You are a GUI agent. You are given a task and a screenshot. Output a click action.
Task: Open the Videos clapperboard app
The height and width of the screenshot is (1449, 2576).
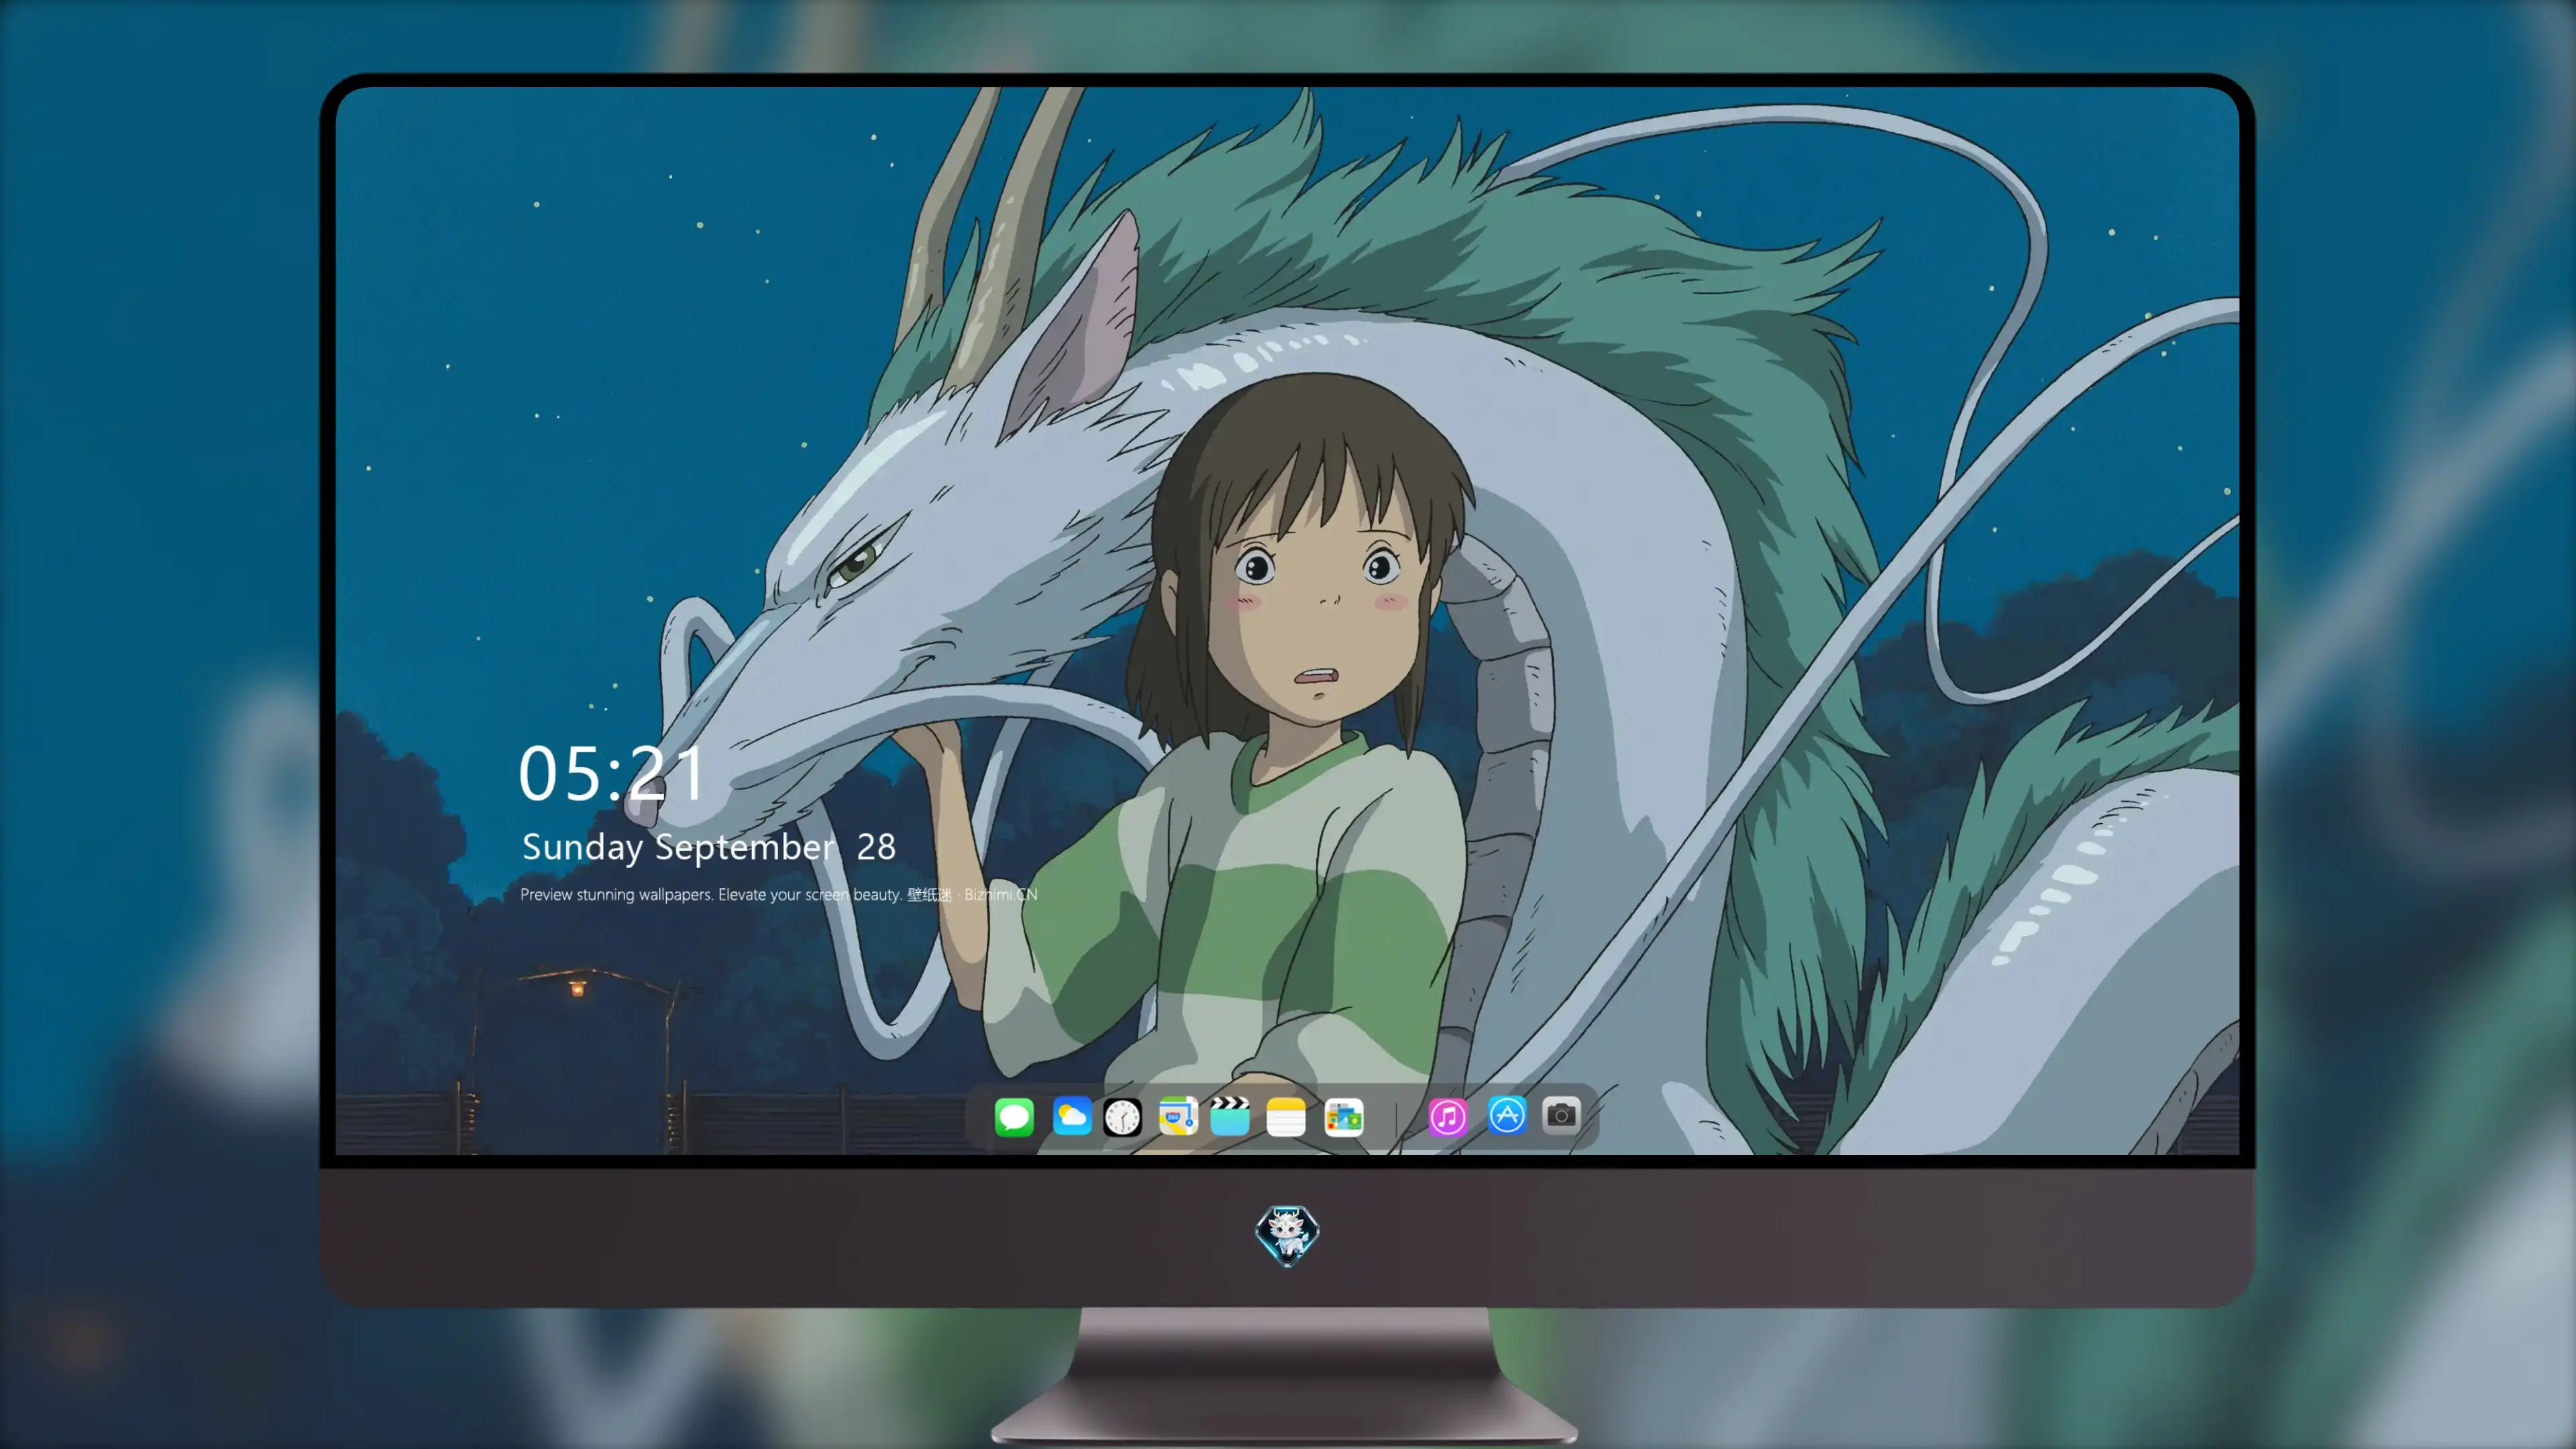[1230, 1116]
